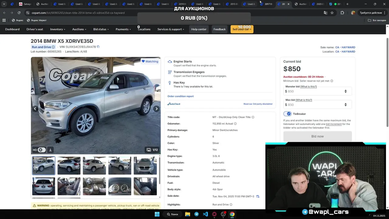This screenshot has height=219, width=389.
Task: Open the Feedback button
Action: coord(219,29)
